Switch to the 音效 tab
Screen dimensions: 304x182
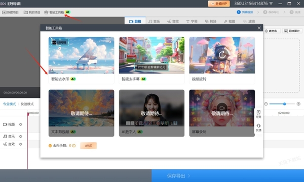click(173, 21)
